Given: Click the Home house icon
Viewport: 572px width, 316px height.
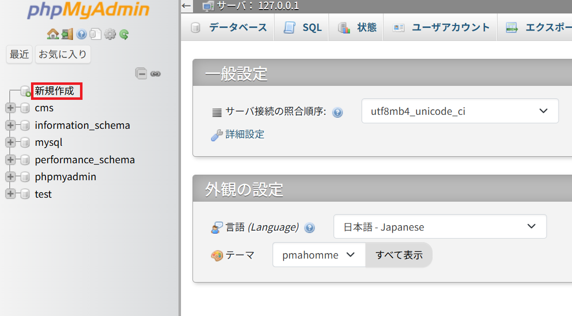Looking at the screenshot, I should [52, 34].
